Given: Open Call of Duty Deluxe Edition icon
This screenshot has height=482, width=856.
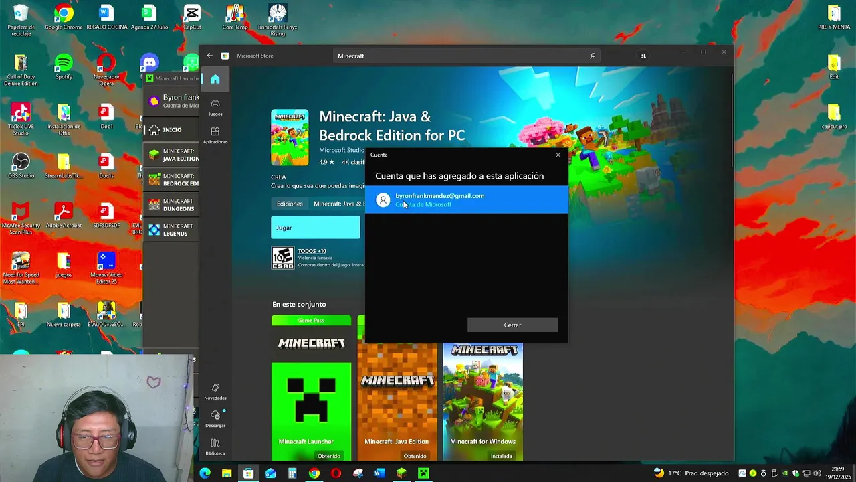Looking at the screenshot, I should (21, 70).
